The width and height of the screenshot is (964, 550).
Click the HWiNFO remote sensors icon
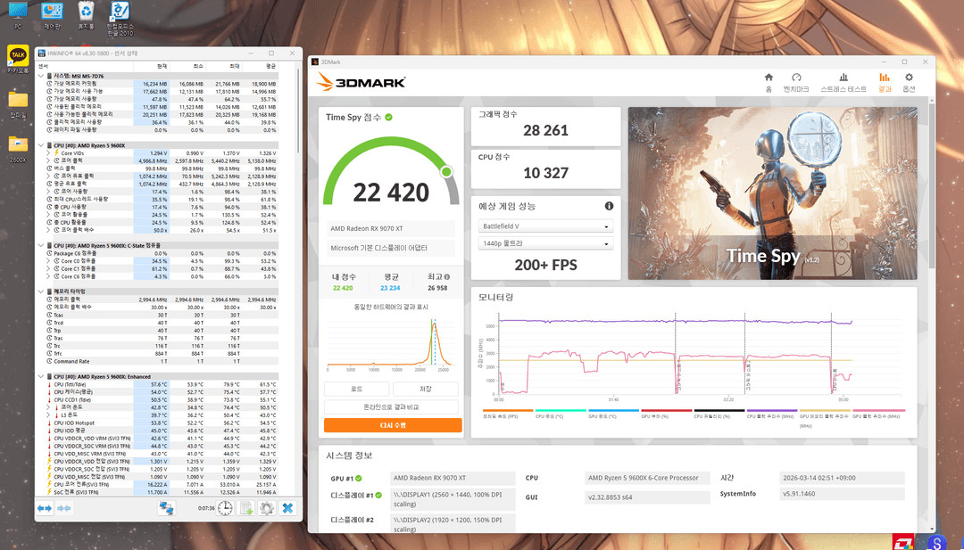168,508
